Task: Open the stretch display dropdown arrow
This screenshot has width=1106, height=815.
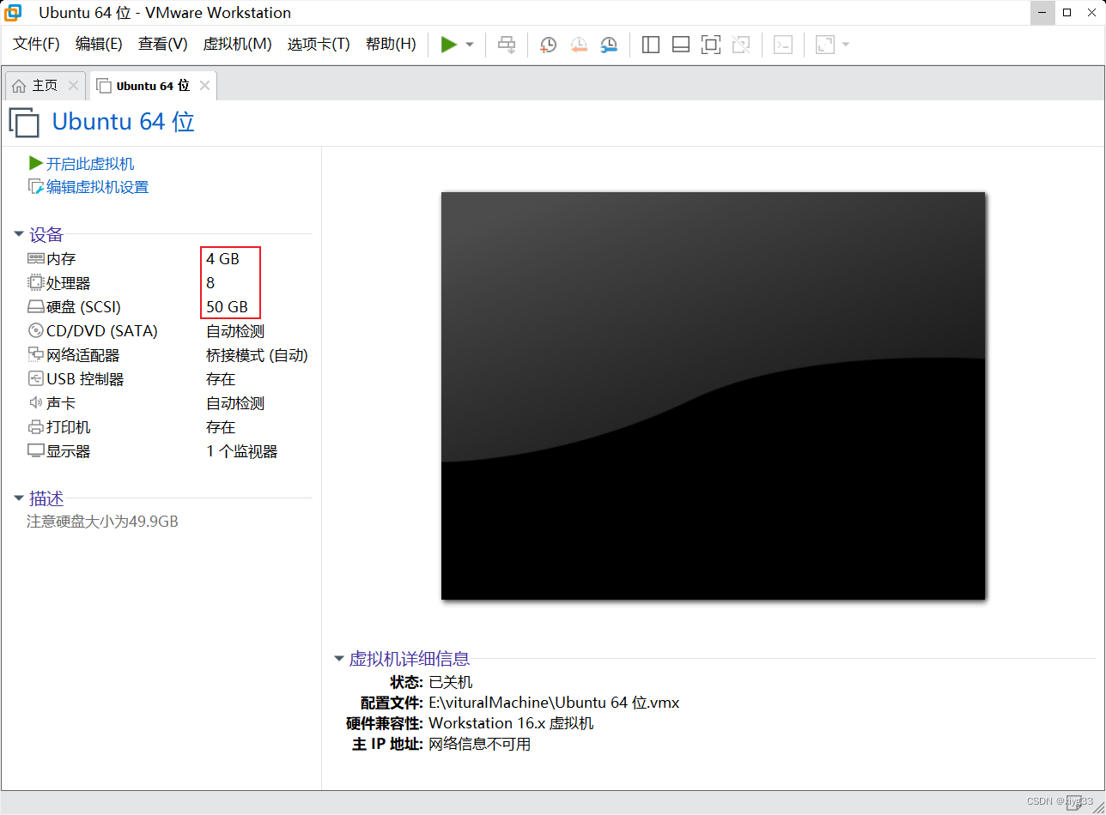Action: coord(846,45)
